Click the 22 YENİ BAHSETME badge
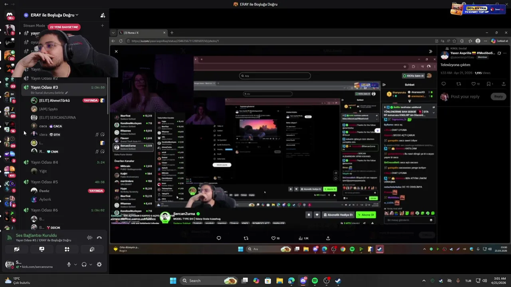Screen dimensions: 511x287 [x=64, y=27]
